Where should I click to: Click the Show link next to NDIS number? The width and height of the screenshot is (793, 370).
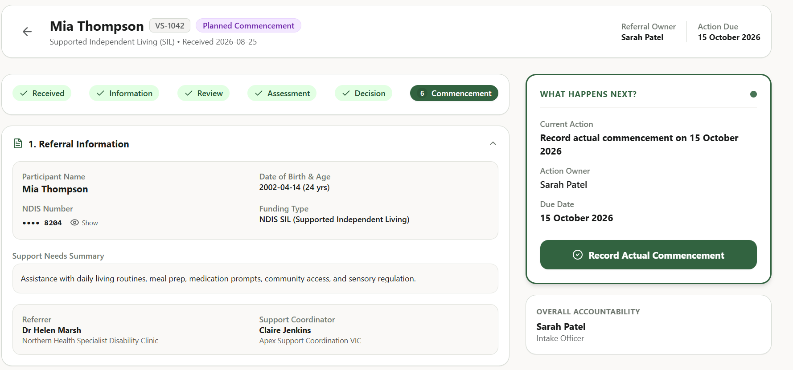click(90, 223)
